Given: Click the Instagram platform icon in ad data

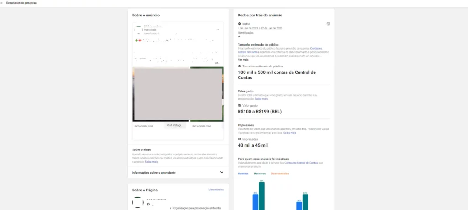Looking at the screenshot, I should 328,24.
